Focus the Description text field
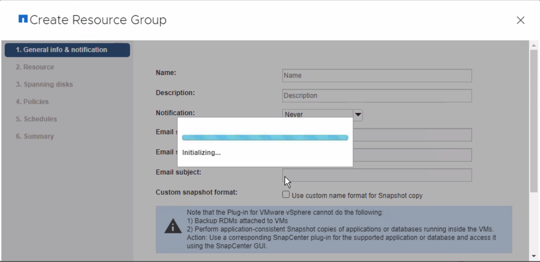The height and width of the screenshot is (262, 540). 377,96
